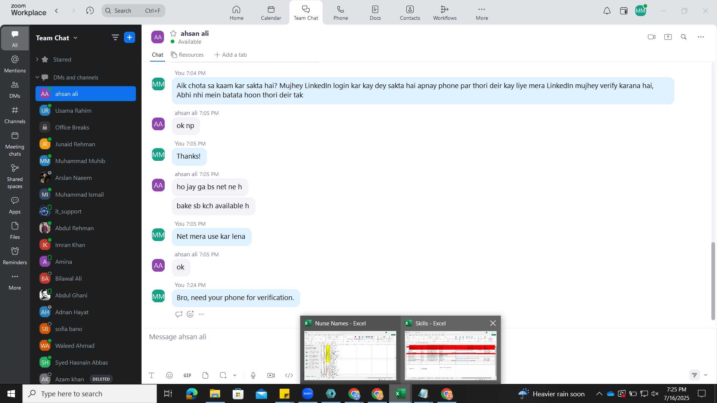The height and width of the screenshot is (403, 717).
Task: Open the MM profile avatar menu
Action: [641, 11]
